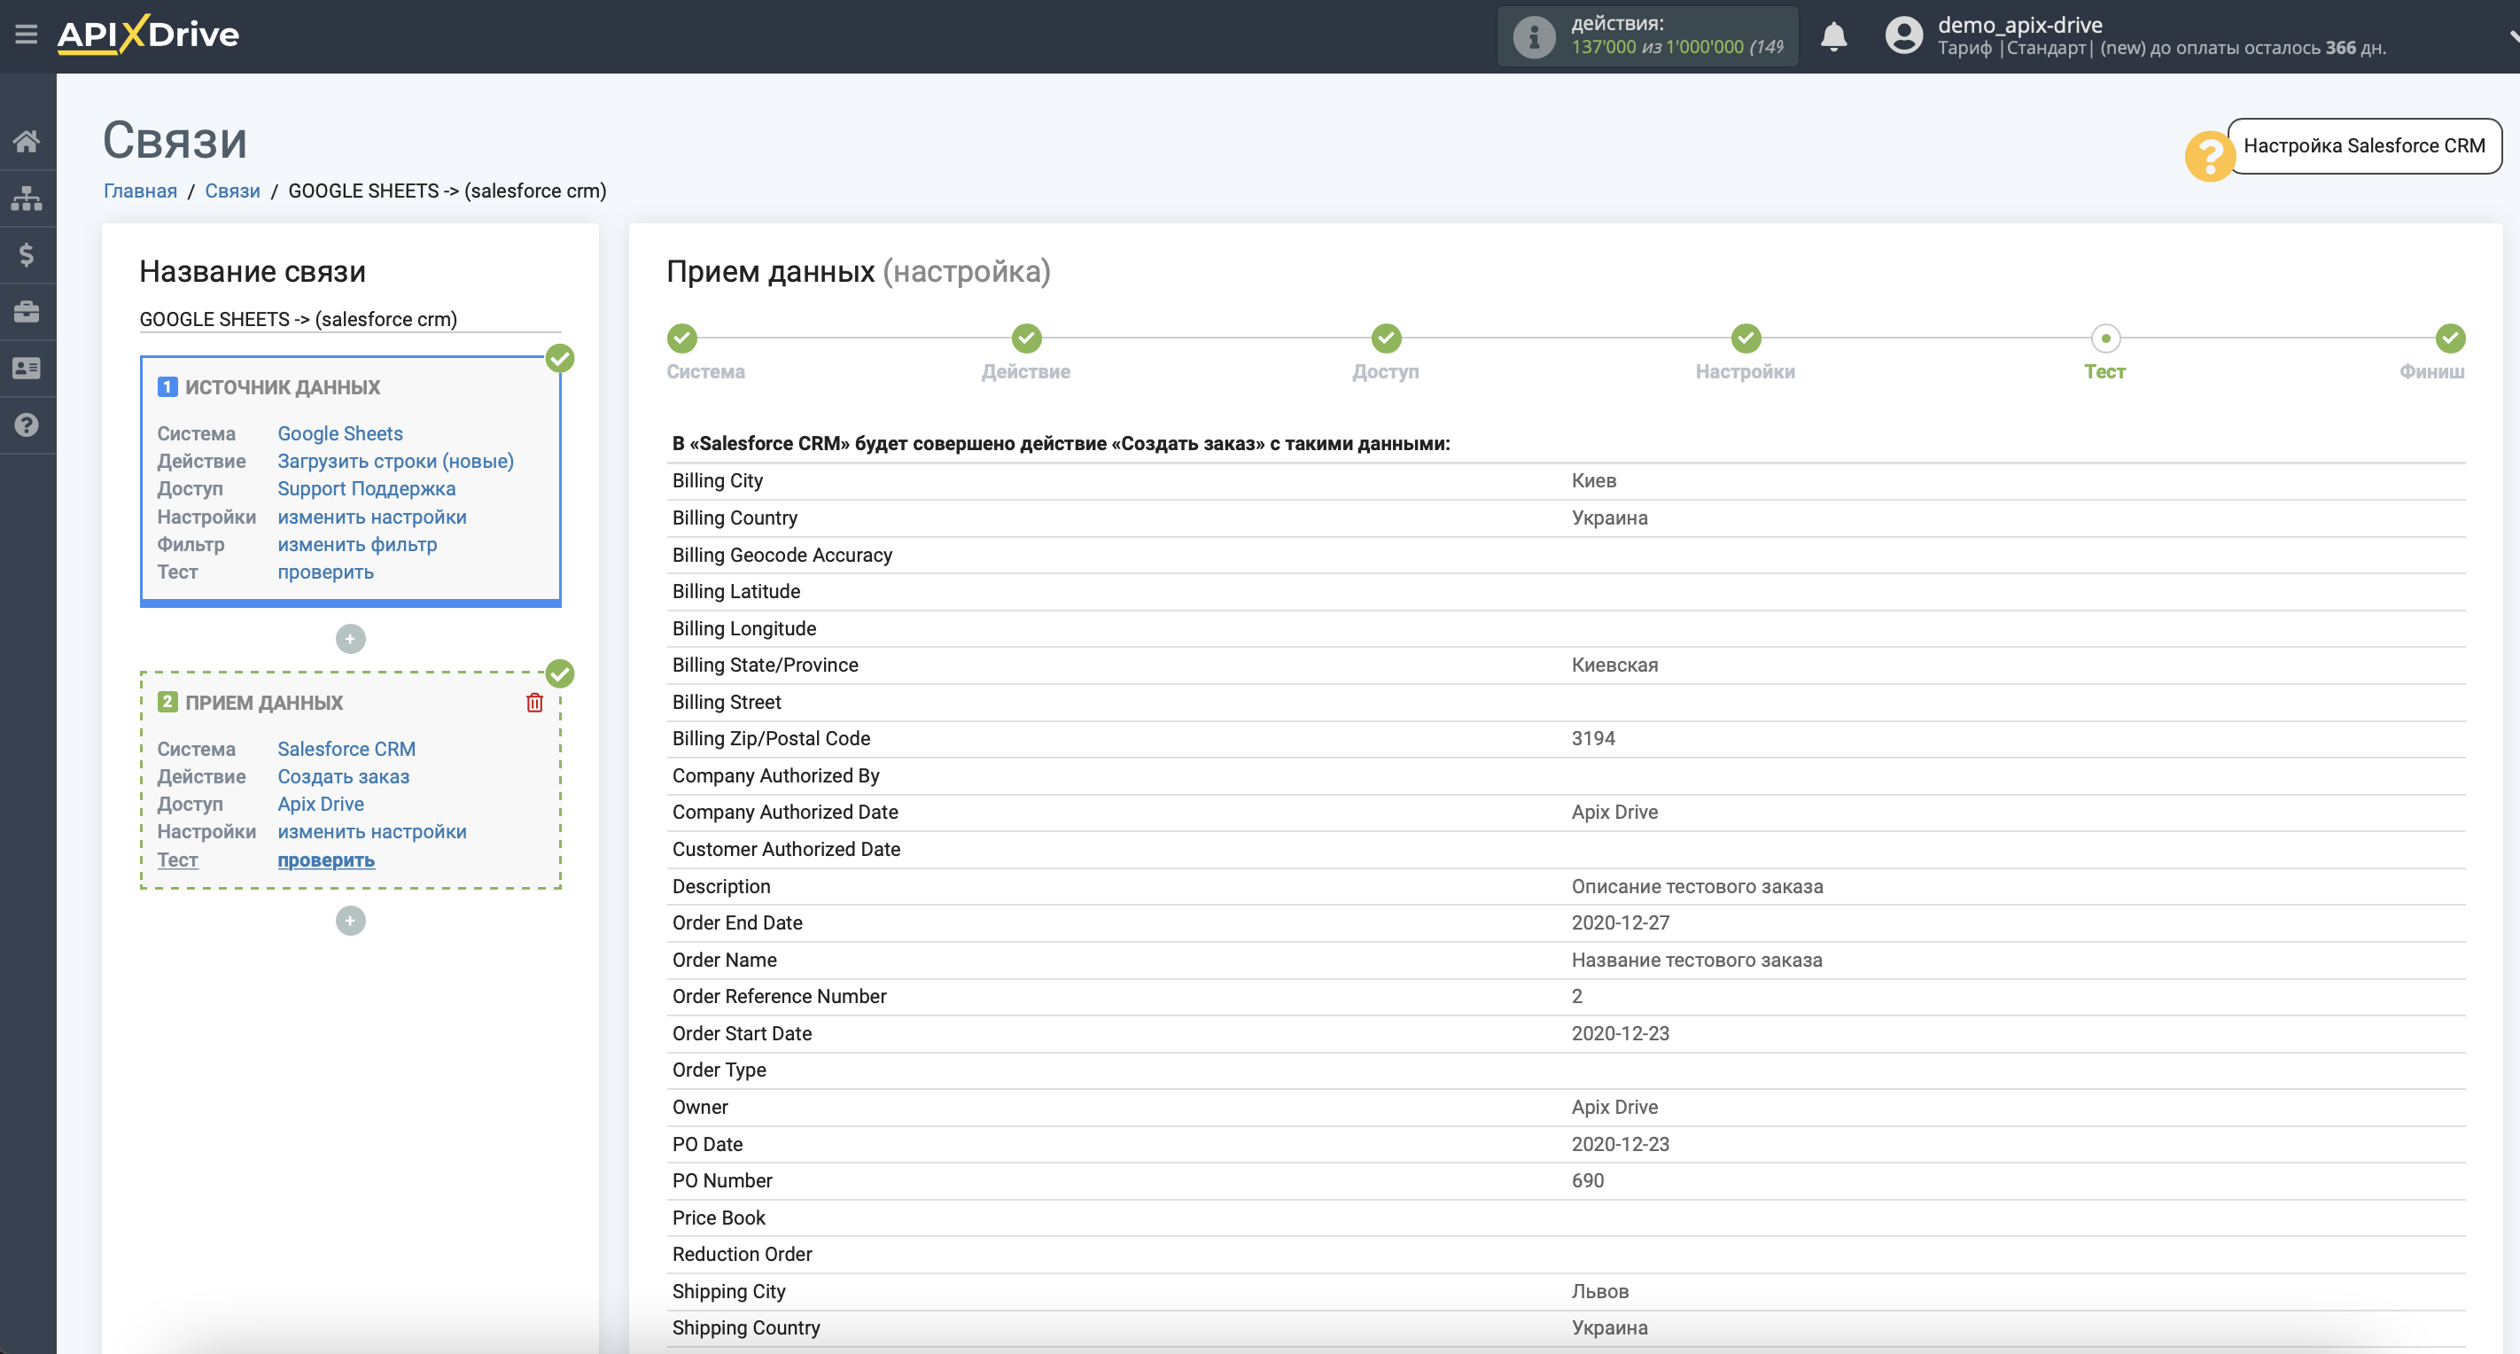
Task: Click the demo_apix-drive account name
Action: tap(2020, 25)
